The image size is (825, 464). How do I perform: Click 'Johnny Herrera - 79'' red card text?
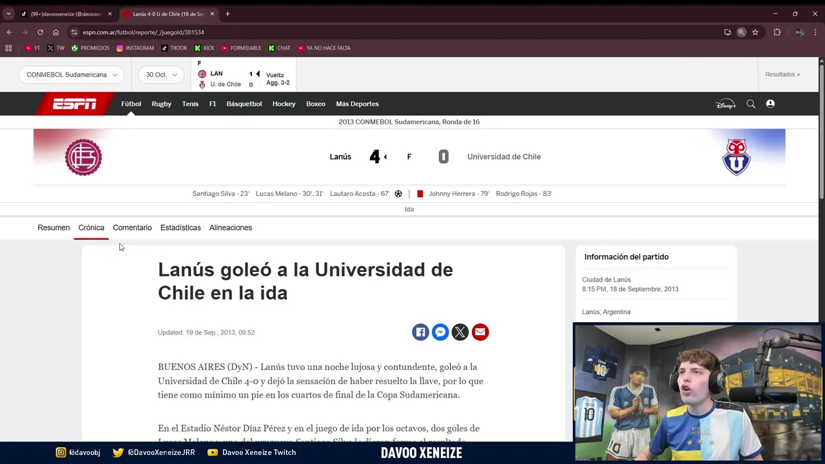click(459, 193)
